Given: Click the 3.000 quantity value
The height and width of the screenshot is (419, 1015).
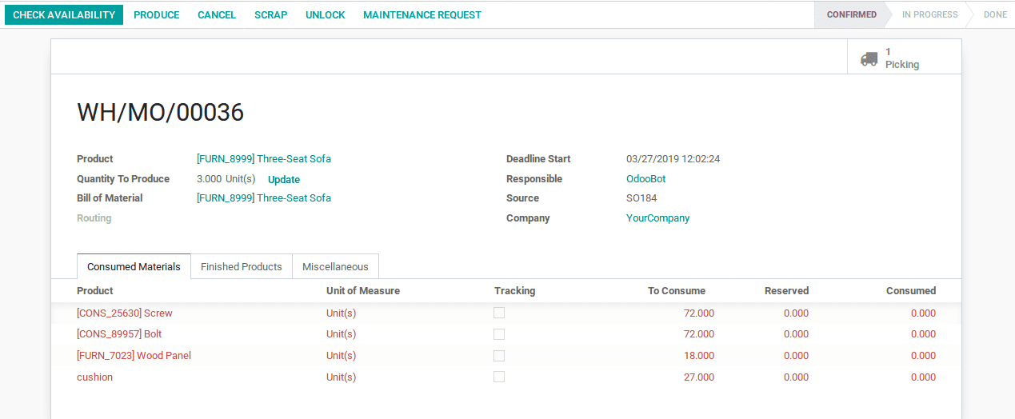Looking at the screenshot, I should coord(210,179).
